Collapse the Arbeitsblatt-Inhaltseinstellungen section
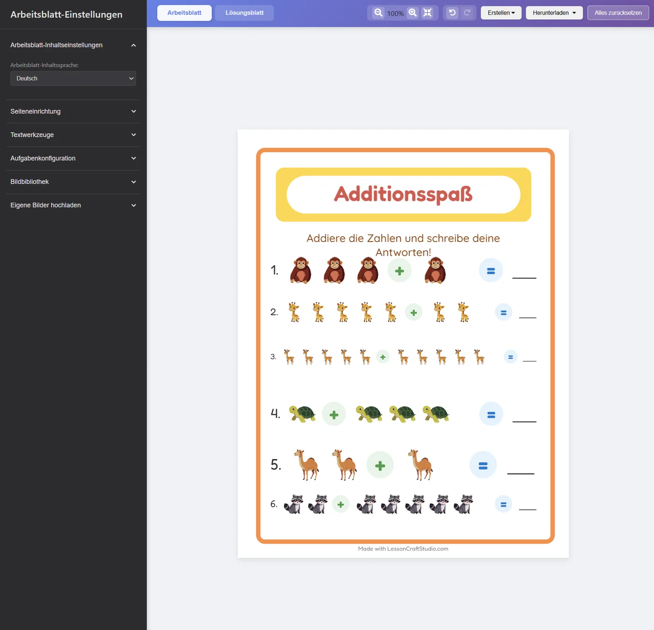654x630 pixels. point(73,45)
